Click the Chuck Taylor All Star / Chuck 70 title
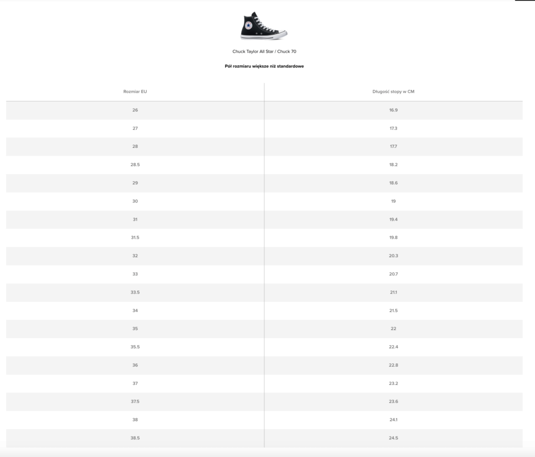The image size is (535, 457). pyautogui.click(x=264, y=52)
